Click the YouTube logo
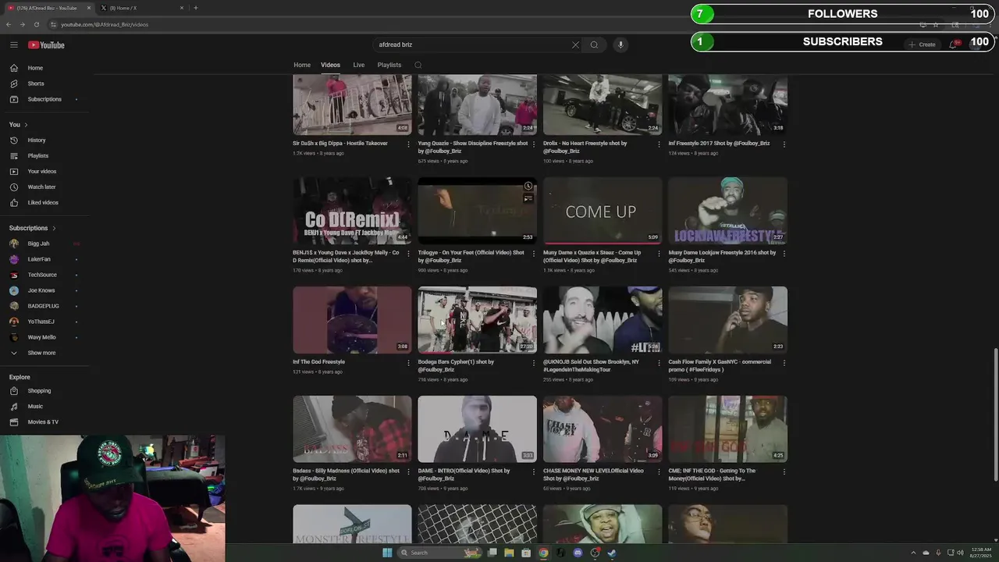The image size is (999, 562). [47, 44]
